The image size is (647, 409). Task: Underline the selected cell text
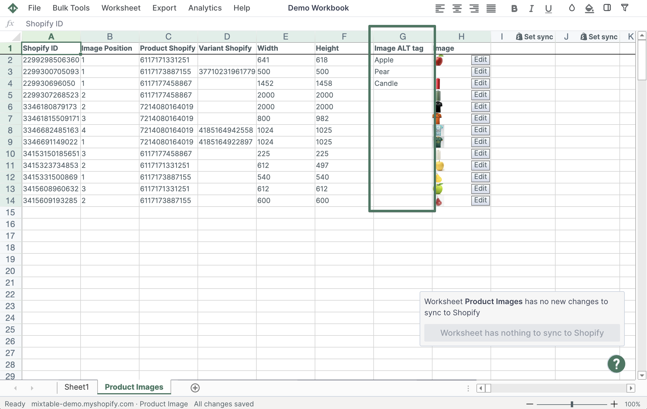(x=548, y=8)
